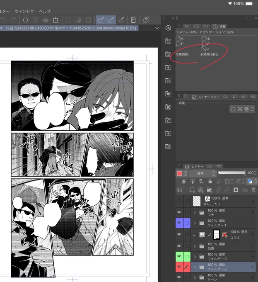The width and height of the screenshot is (258, 282).
Task: Click the Fill (paint bucket) command bar icon
Action: (46, 20)
